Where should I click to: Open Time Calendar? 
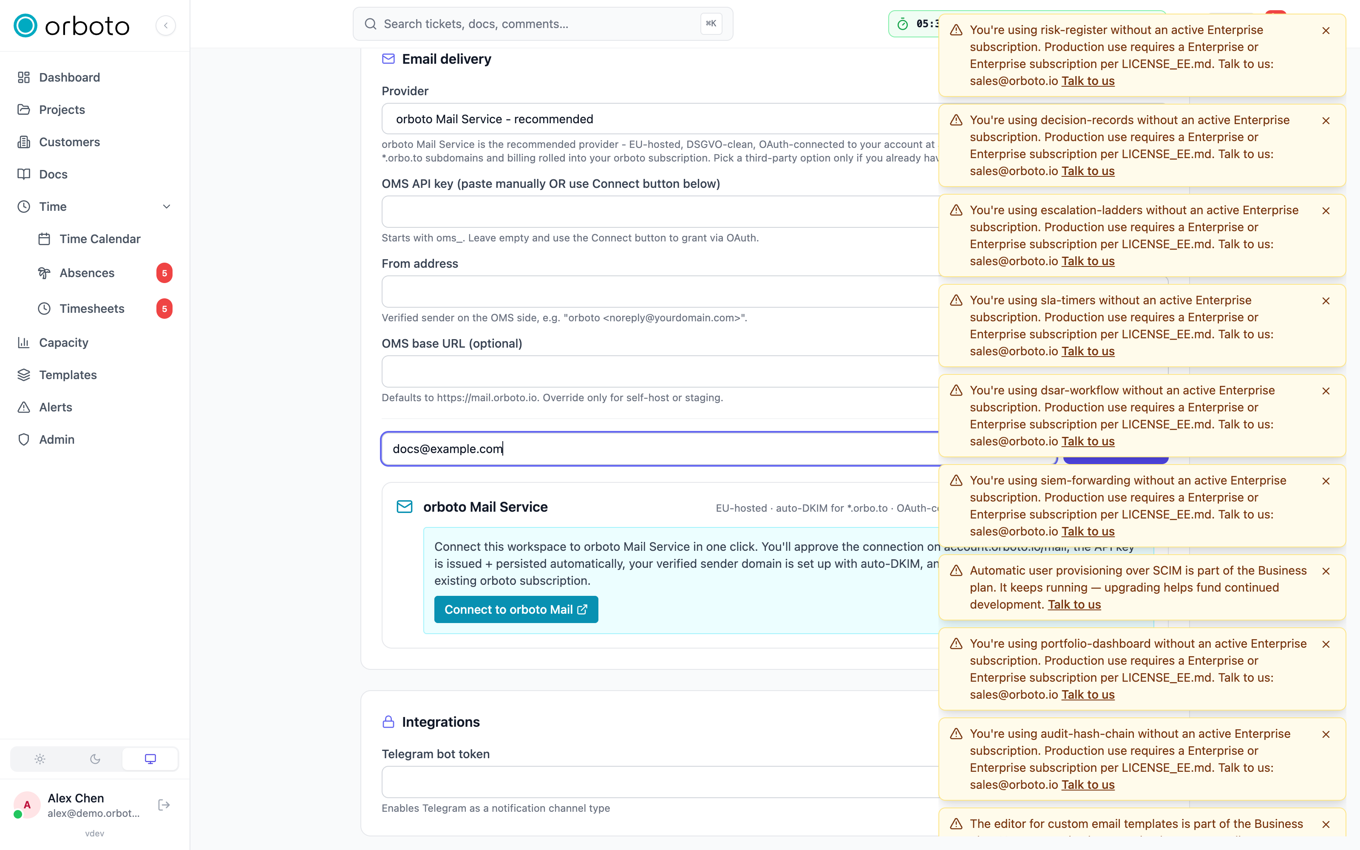[x=105, y=239]
